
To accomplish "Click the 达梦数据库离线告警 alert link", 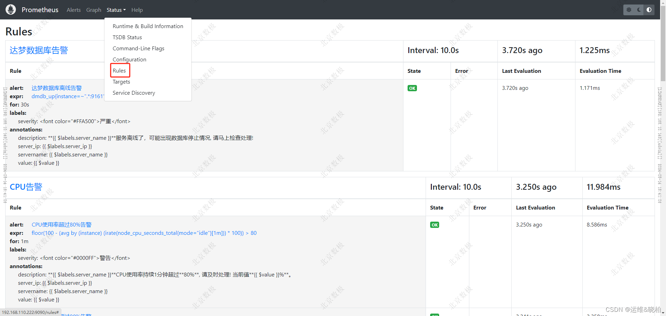I will coord(57,88).
